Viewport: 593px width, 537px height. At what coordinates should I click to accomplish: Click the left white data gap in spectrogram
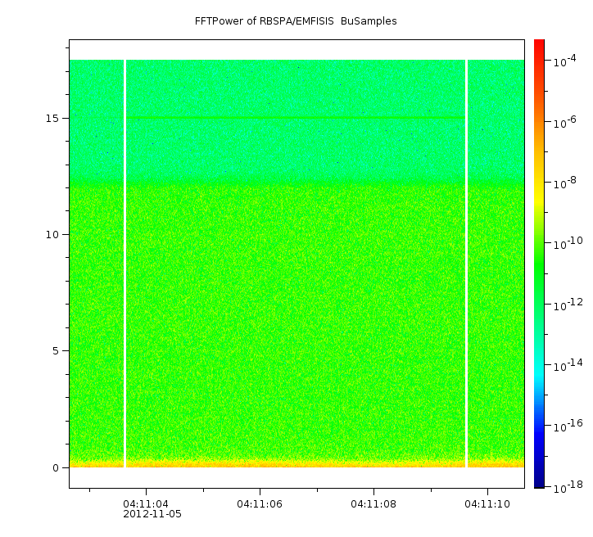click(124, 262)
